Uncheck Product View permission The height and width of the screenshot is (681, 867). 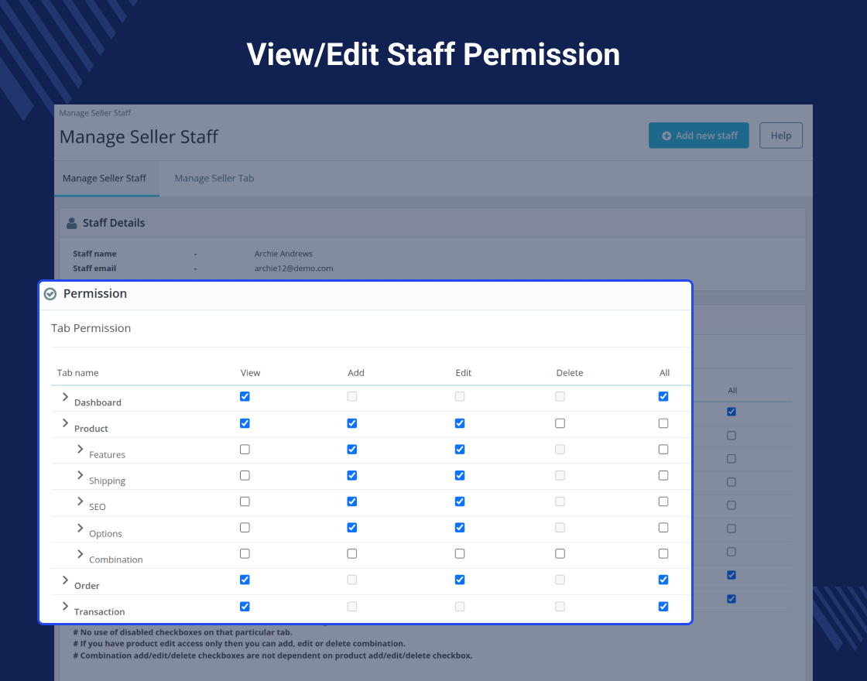[x=245, y=423]
